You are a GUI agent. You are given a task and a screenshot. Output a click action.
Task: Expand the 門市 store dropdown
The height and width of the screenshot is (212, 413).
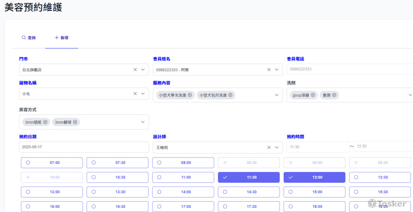pos(143,70)
